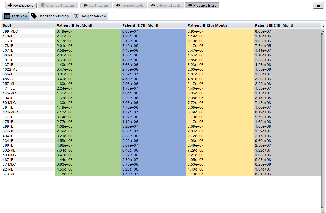Click the scrollbar down arrow
The image size is (326, 213).
323,210
